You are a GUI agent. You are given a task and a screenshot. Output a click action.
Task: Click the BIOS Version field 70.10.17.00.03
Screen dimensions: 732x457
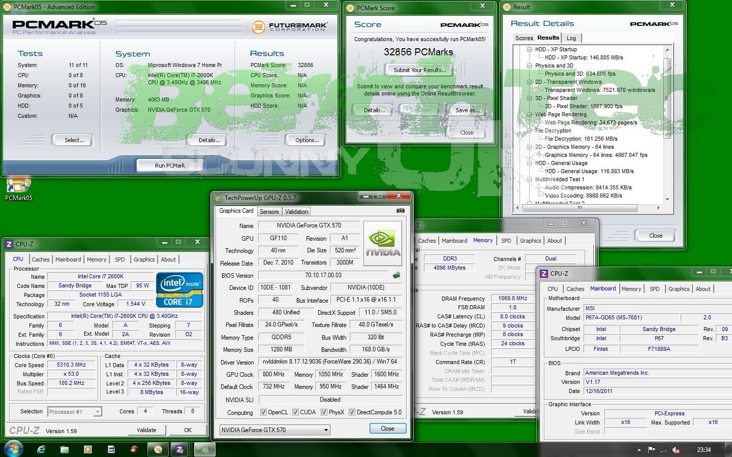coord(323,275)
